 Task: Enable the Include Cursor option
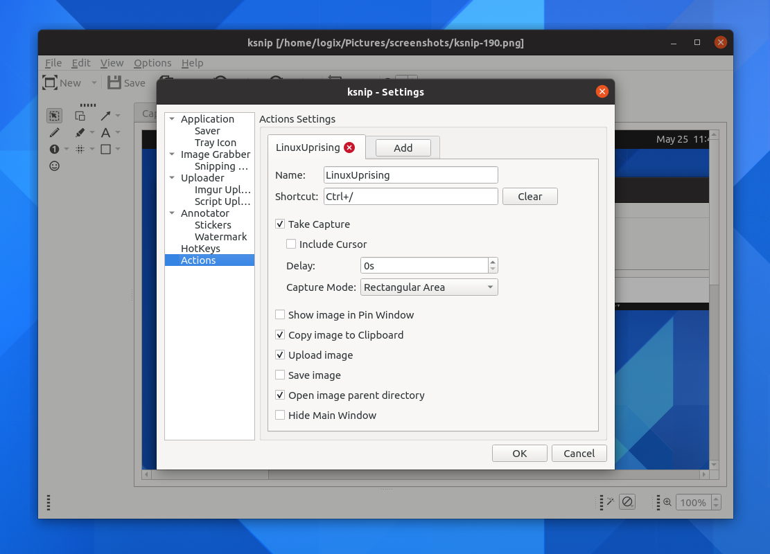[292, 244]
